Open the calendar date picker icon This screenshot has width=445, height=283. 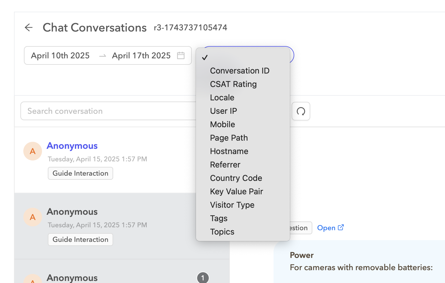tap(181, 55)
